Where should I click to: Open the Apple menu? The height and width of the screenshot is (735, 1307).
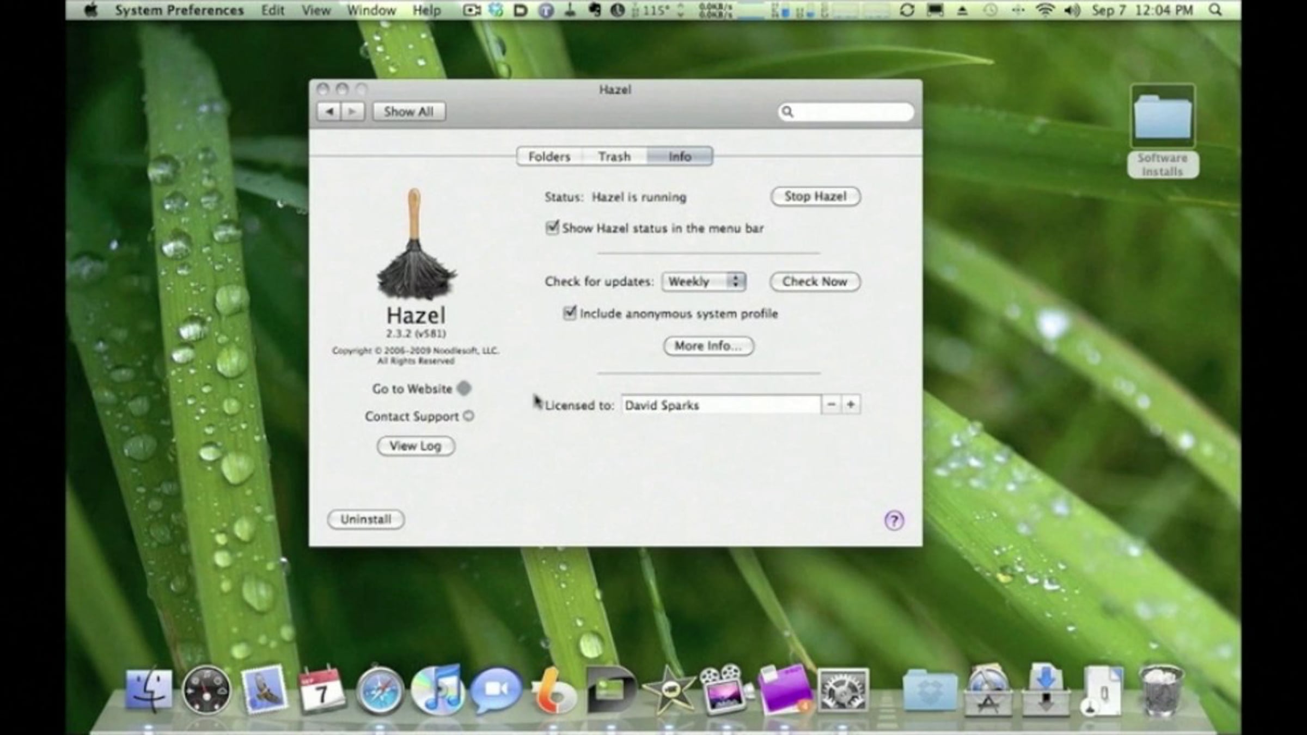tap(91, 10)
